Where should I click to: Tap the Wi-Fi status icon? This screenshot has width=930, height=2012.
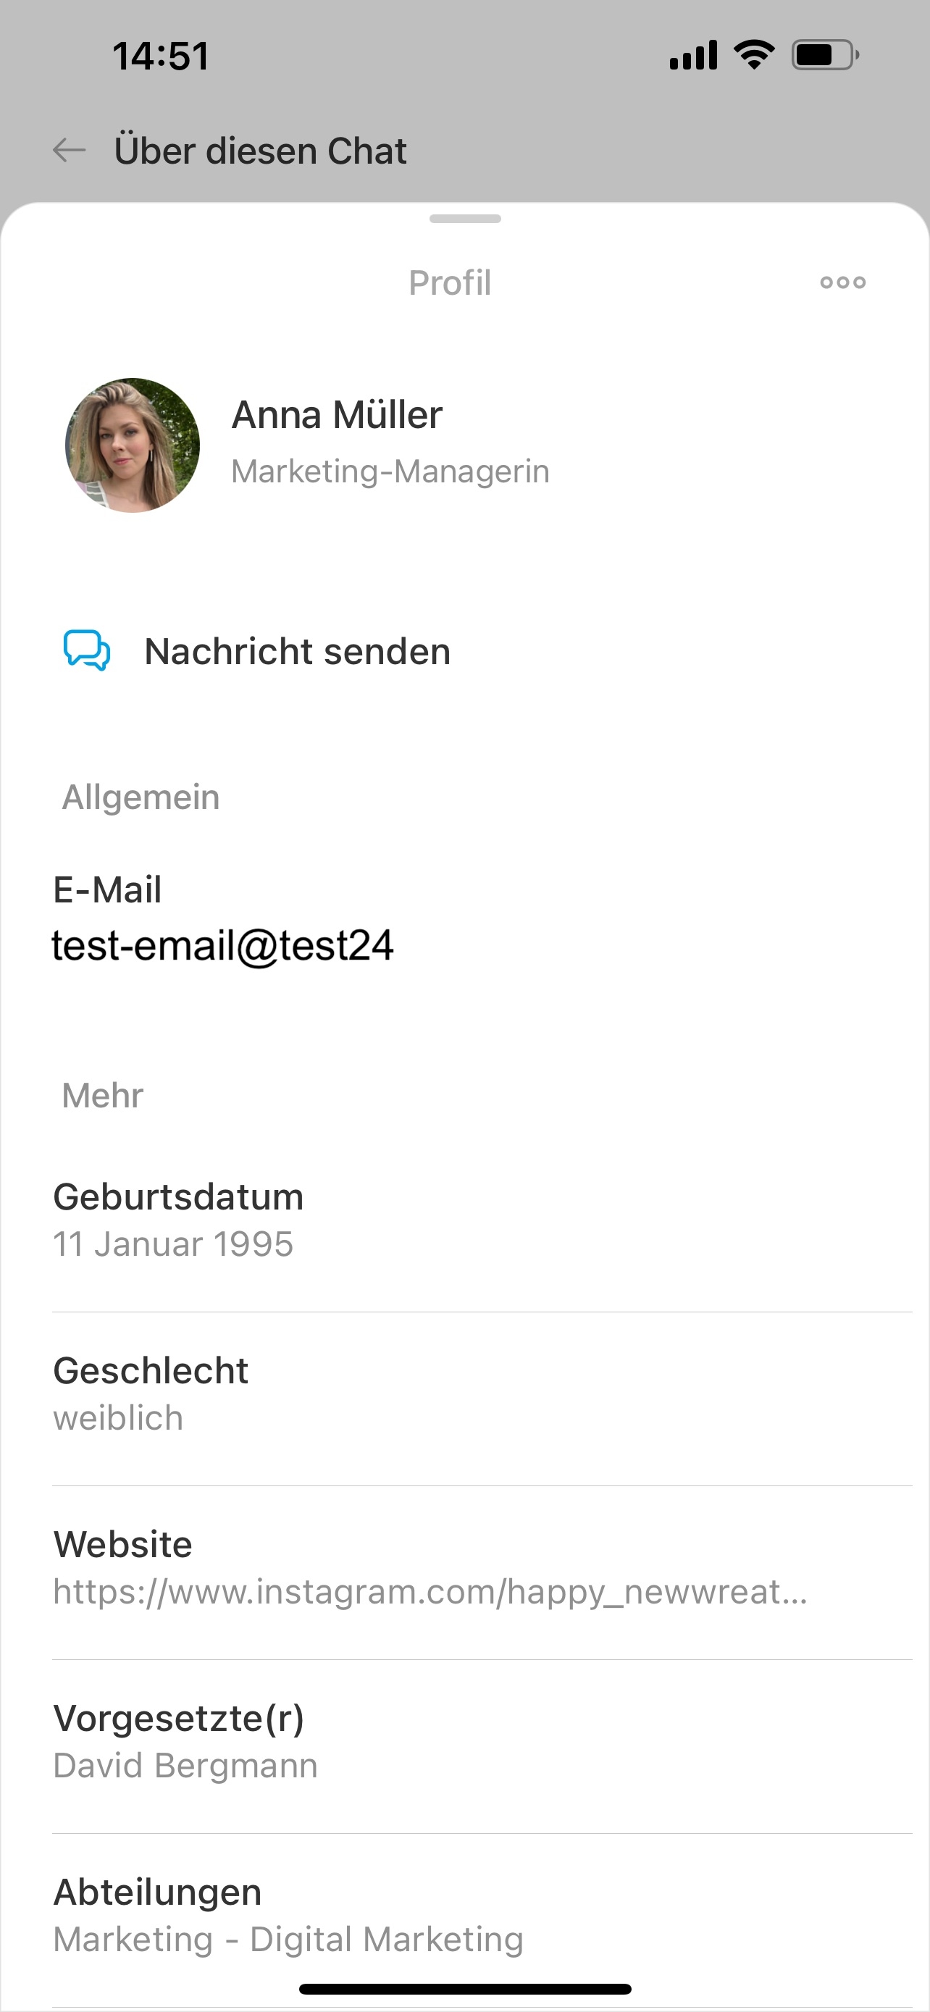753,54
